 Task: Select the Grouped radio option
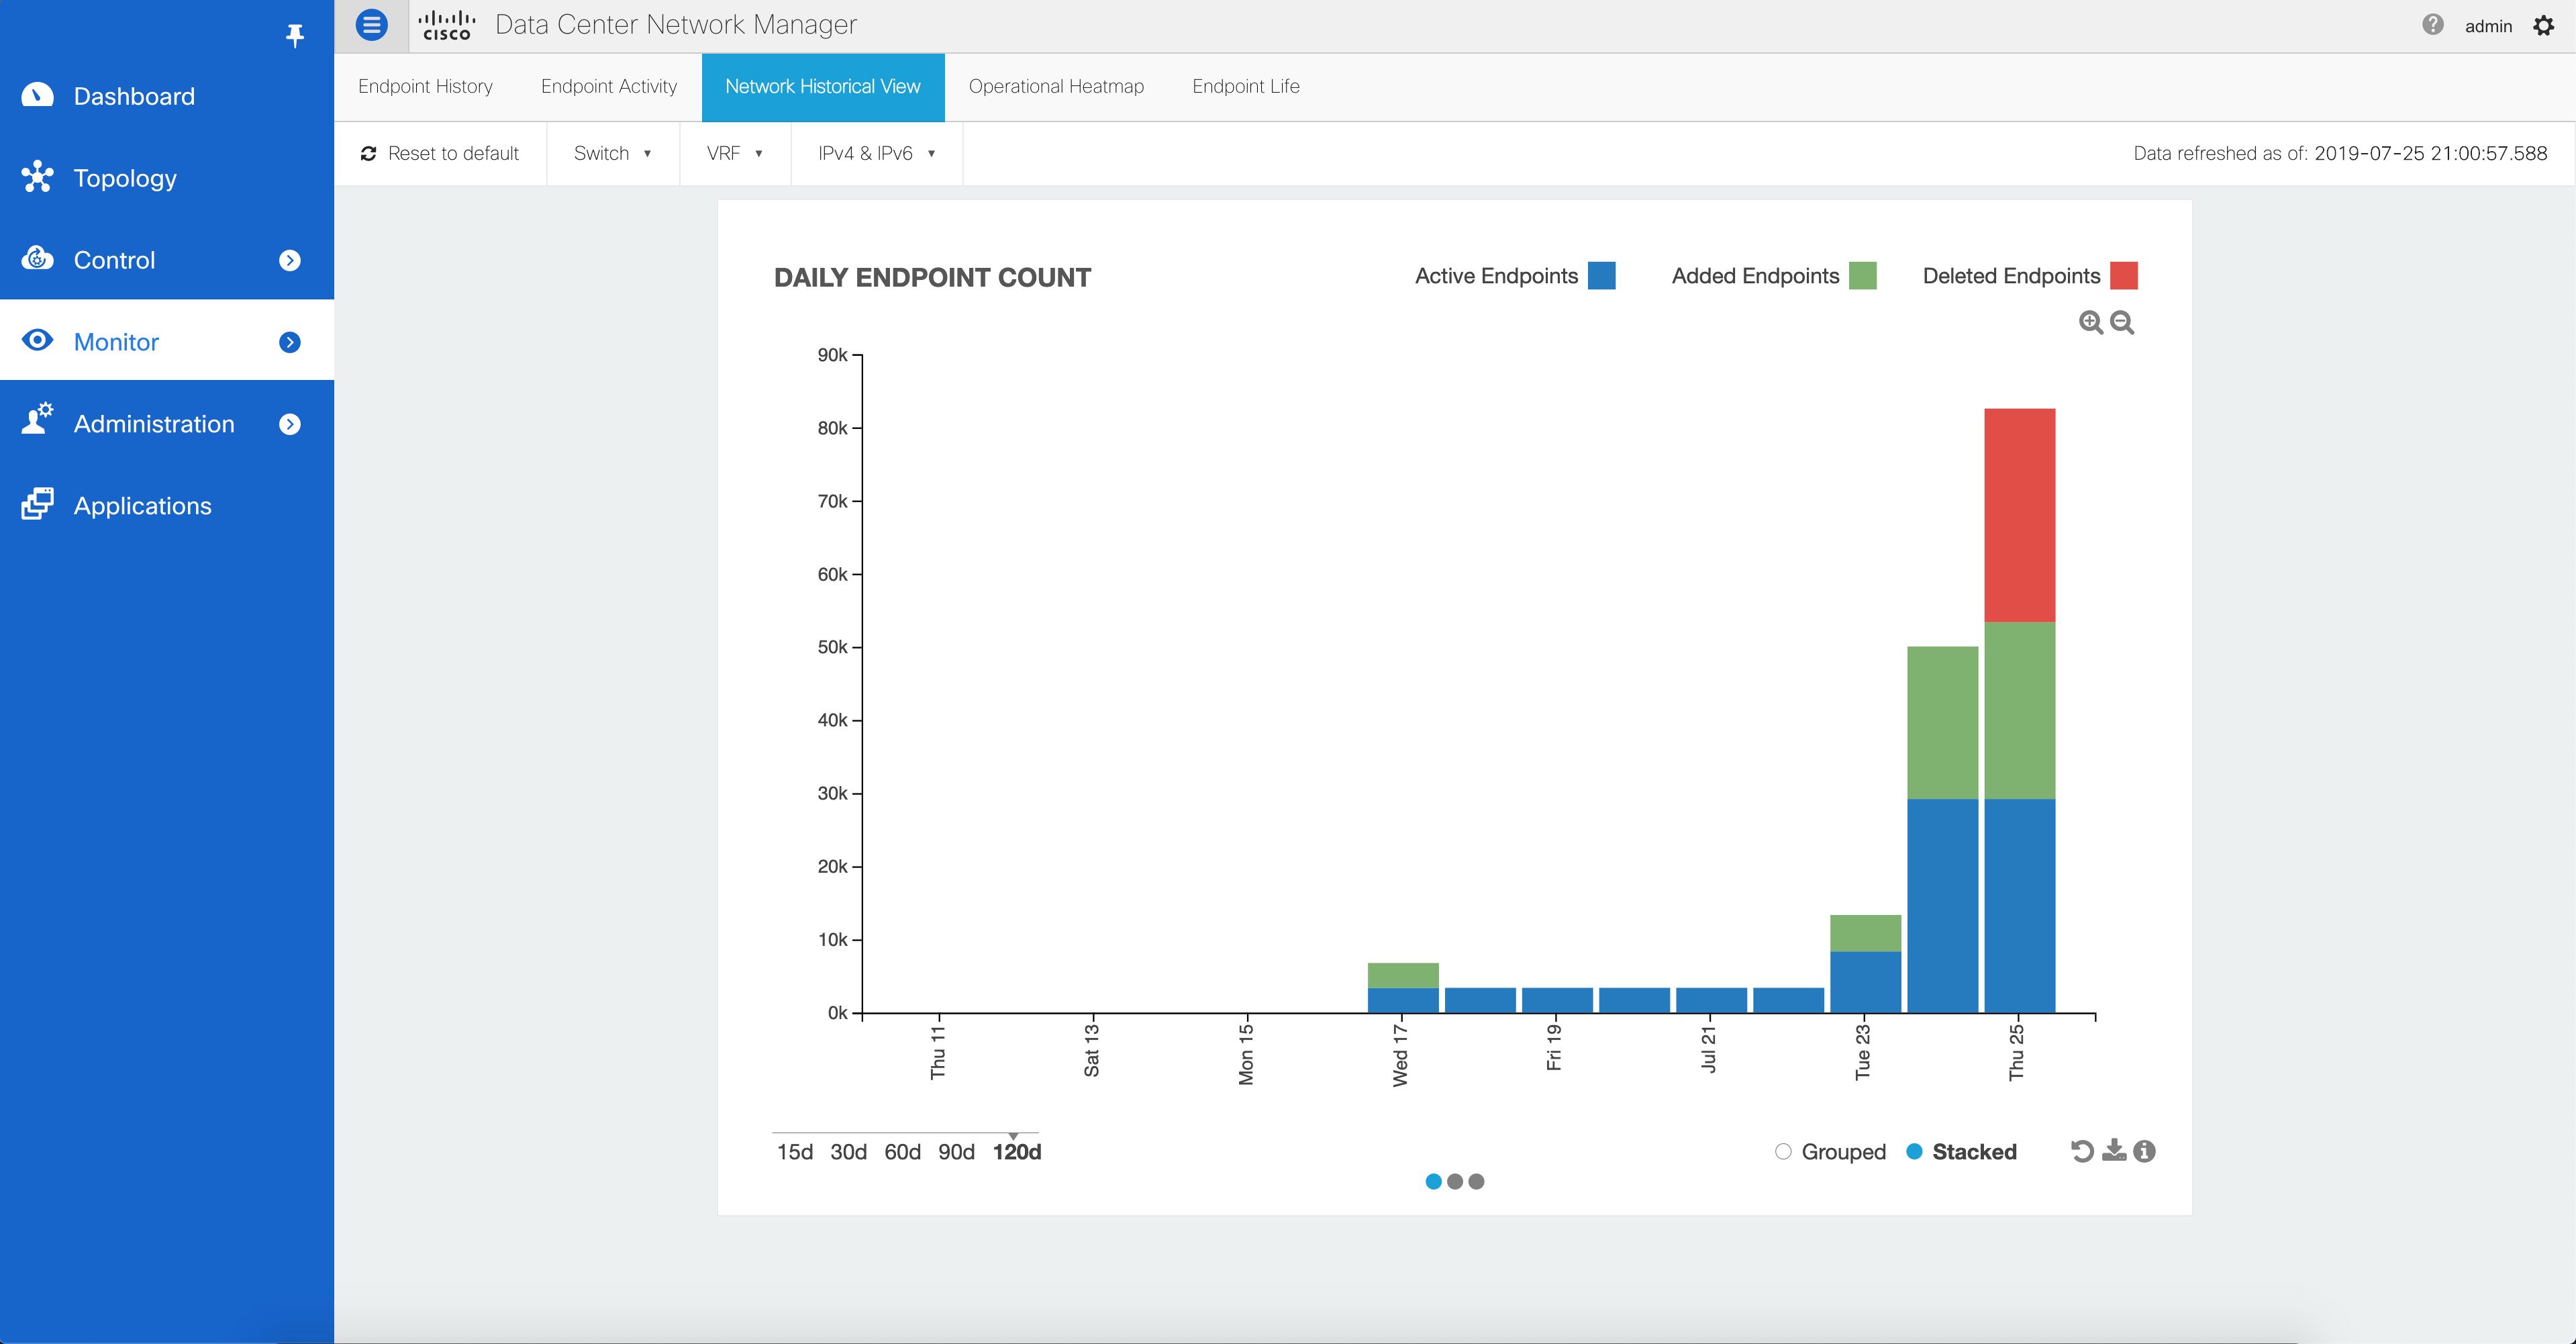[1783, 1151]
